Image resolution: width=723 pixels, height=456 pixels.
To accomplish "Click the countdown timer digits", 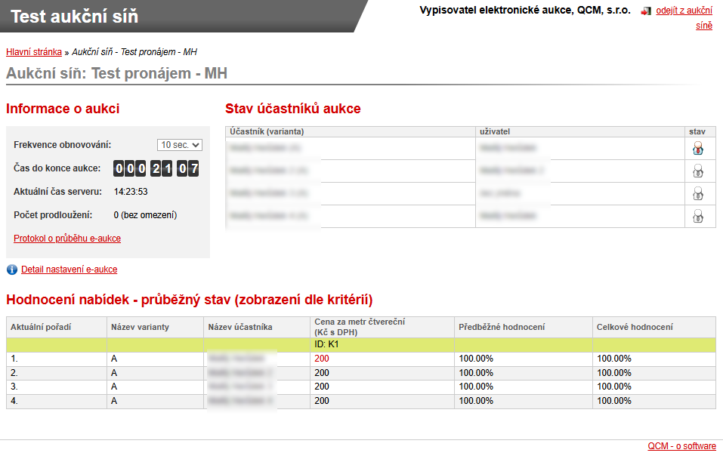I will [156, 168].
